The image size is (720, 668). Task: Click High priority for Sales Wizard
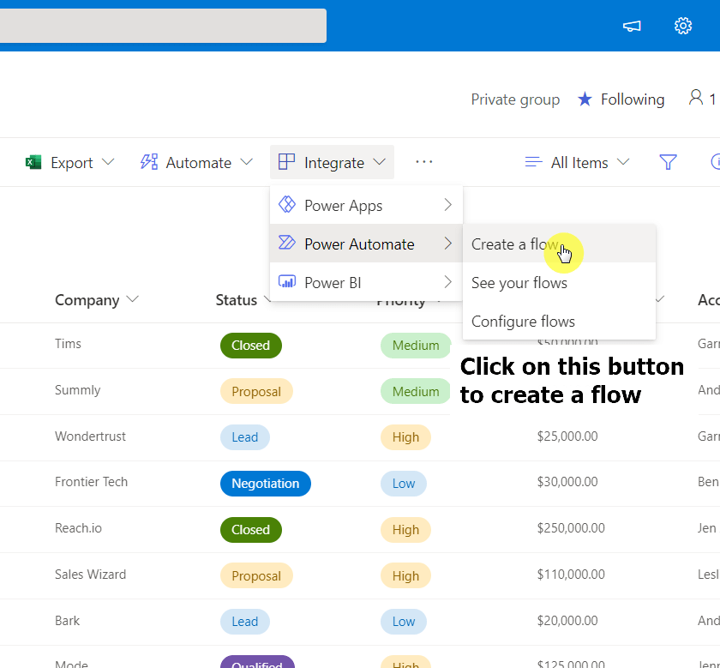click(x=405, y=575)
